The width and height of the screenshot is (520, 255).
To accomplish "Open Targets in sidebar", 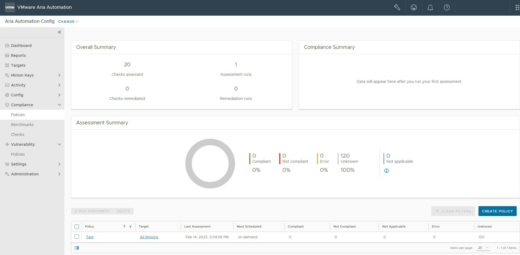I will click(18, 65).
